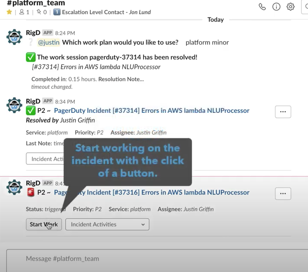This screenshot has height=272, width=308.
Task: Click the 'Completed in: 0.15 hours' text
Action: (x=64, y=79)
